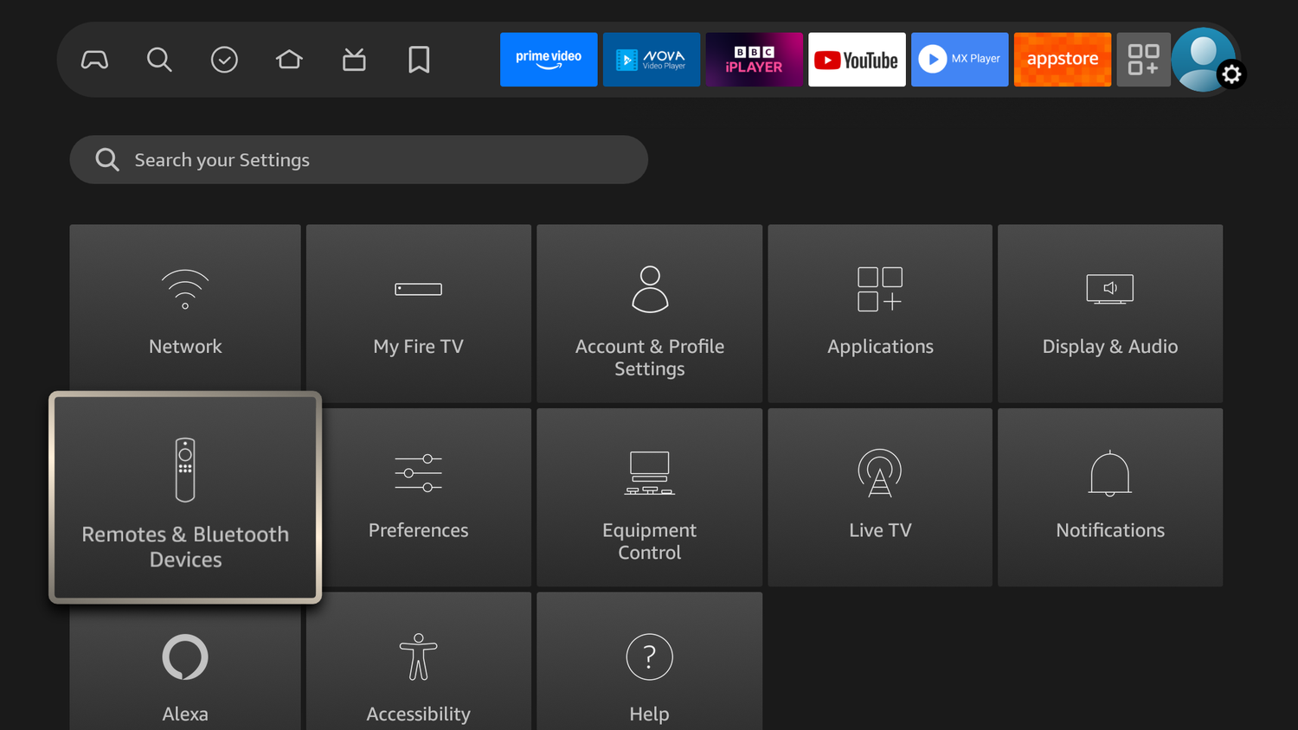Image resolution: width=1298 pixels, height=730 pixels.
Task: Open the Applications settings tile
Action: (x=880, y=313)
